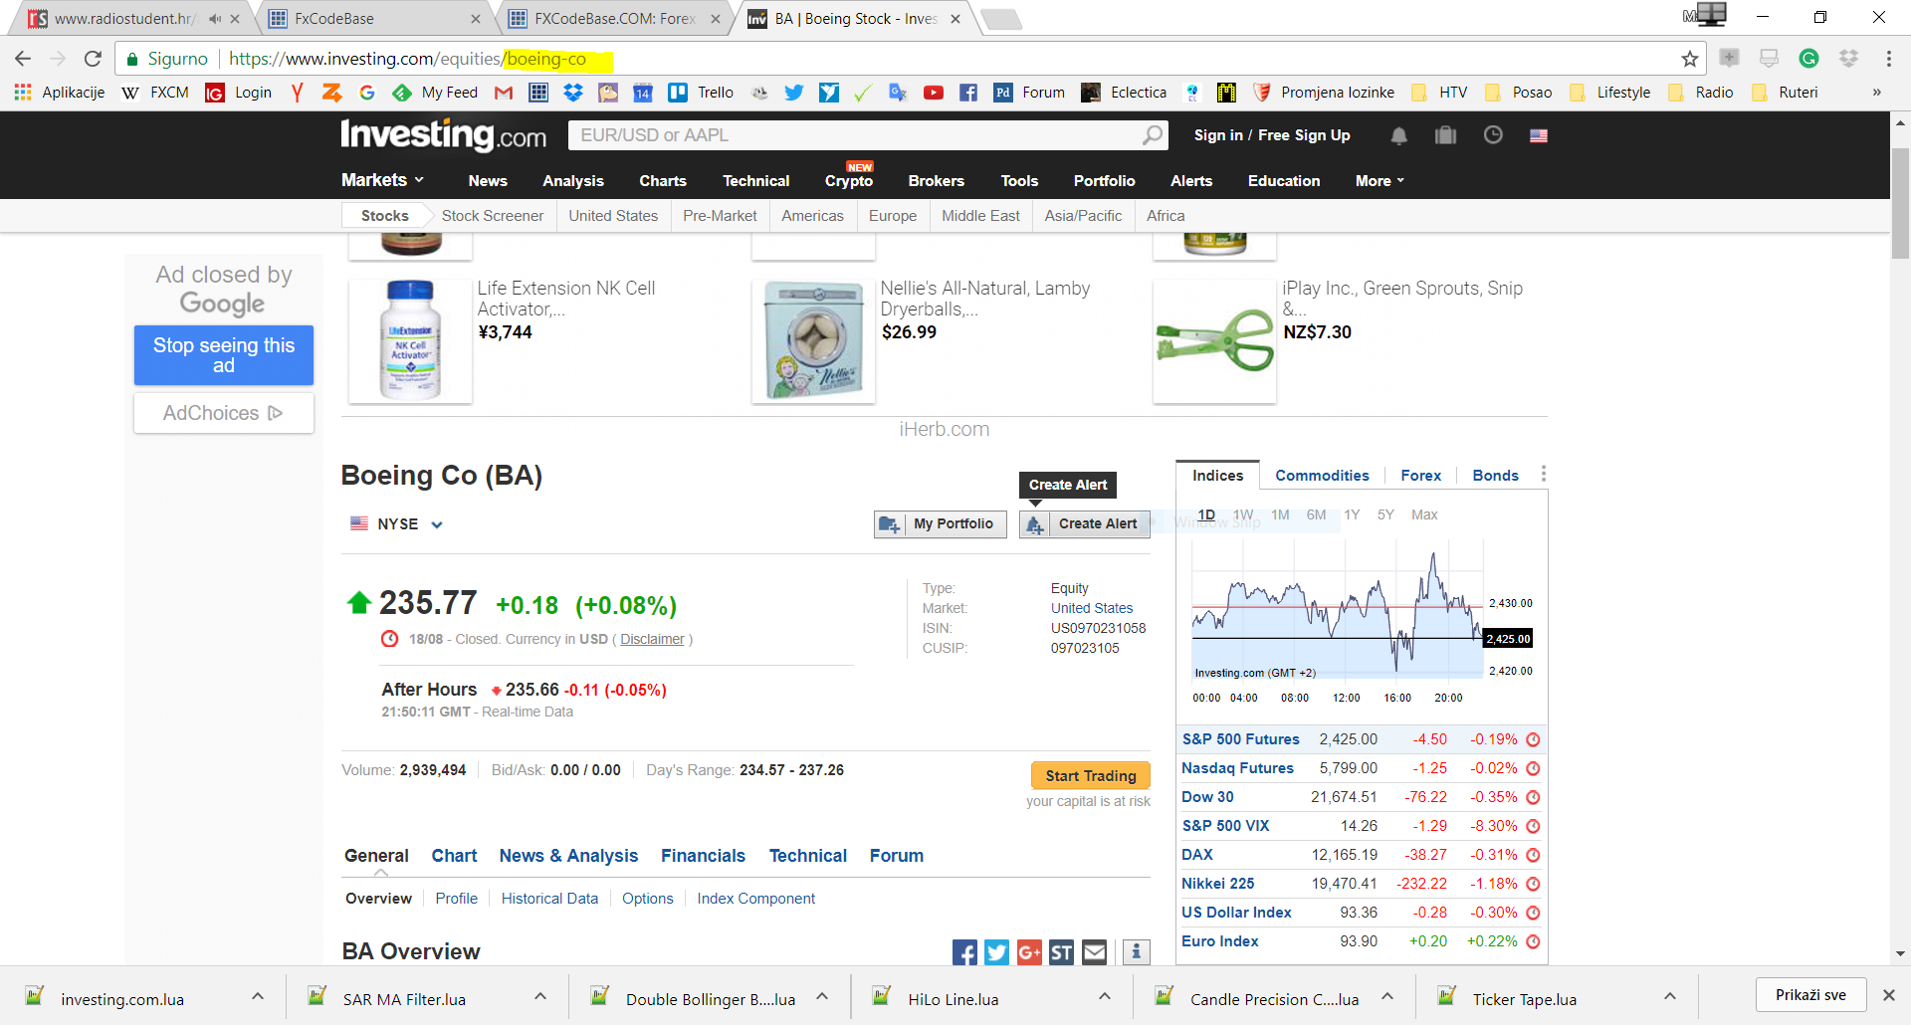Open the portfolio briefcase icon
The width and height of the screenshot is (1911, 1025).
tap(1445, 135)
